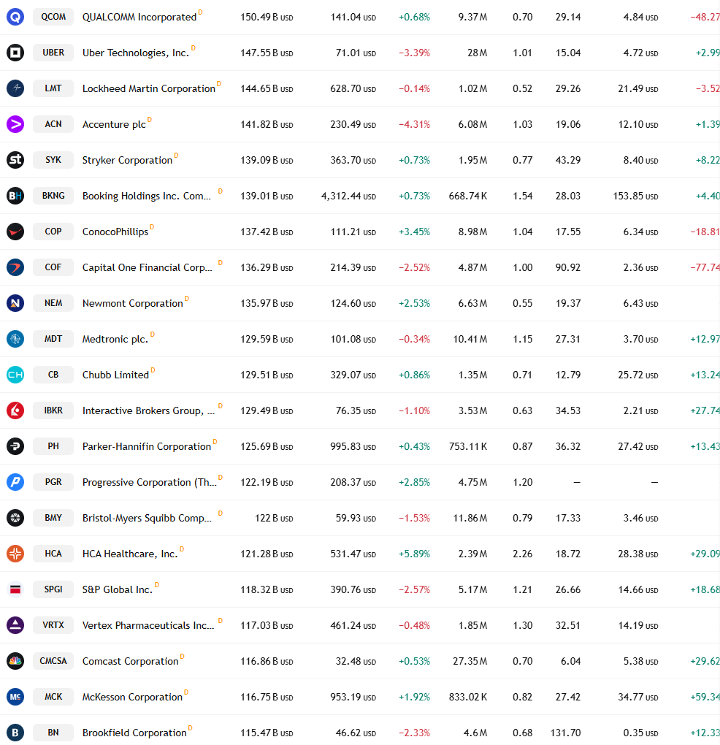Open QUALCOMM Incorporated company link
720x745 pixels.
(x=139, y=17)
